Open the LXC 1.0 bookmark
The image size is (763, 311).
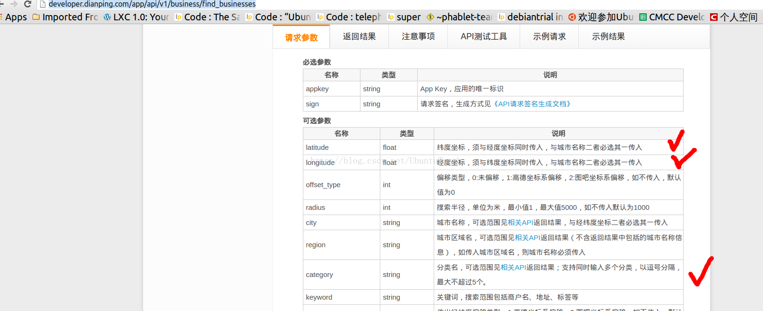point(136,17)
